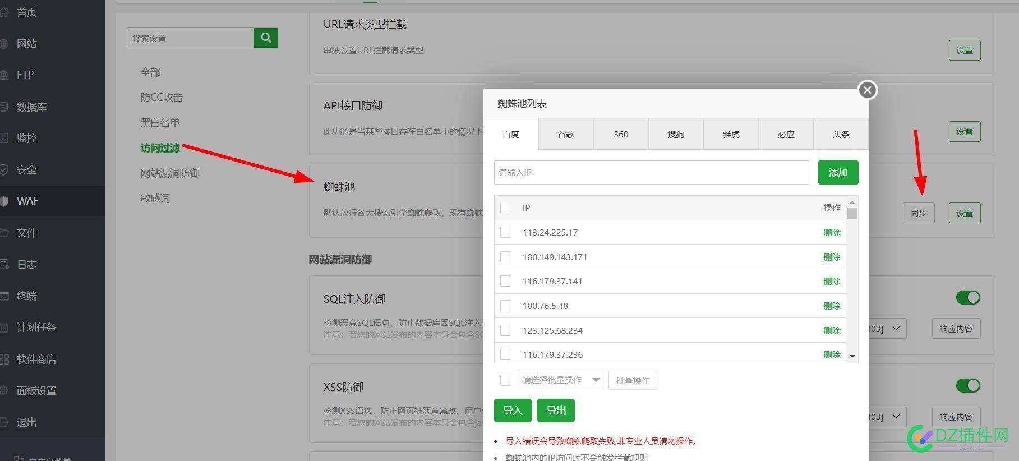The width and height of the screenshot is (1019, 461).
Task: Toggle the XSS防御 switch
Action: [x=968, y=385]
